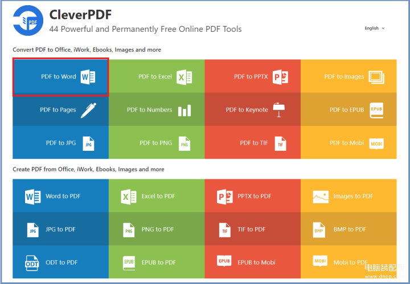
Task: Open the Word to PDF tool
Action: pos(61,196)
